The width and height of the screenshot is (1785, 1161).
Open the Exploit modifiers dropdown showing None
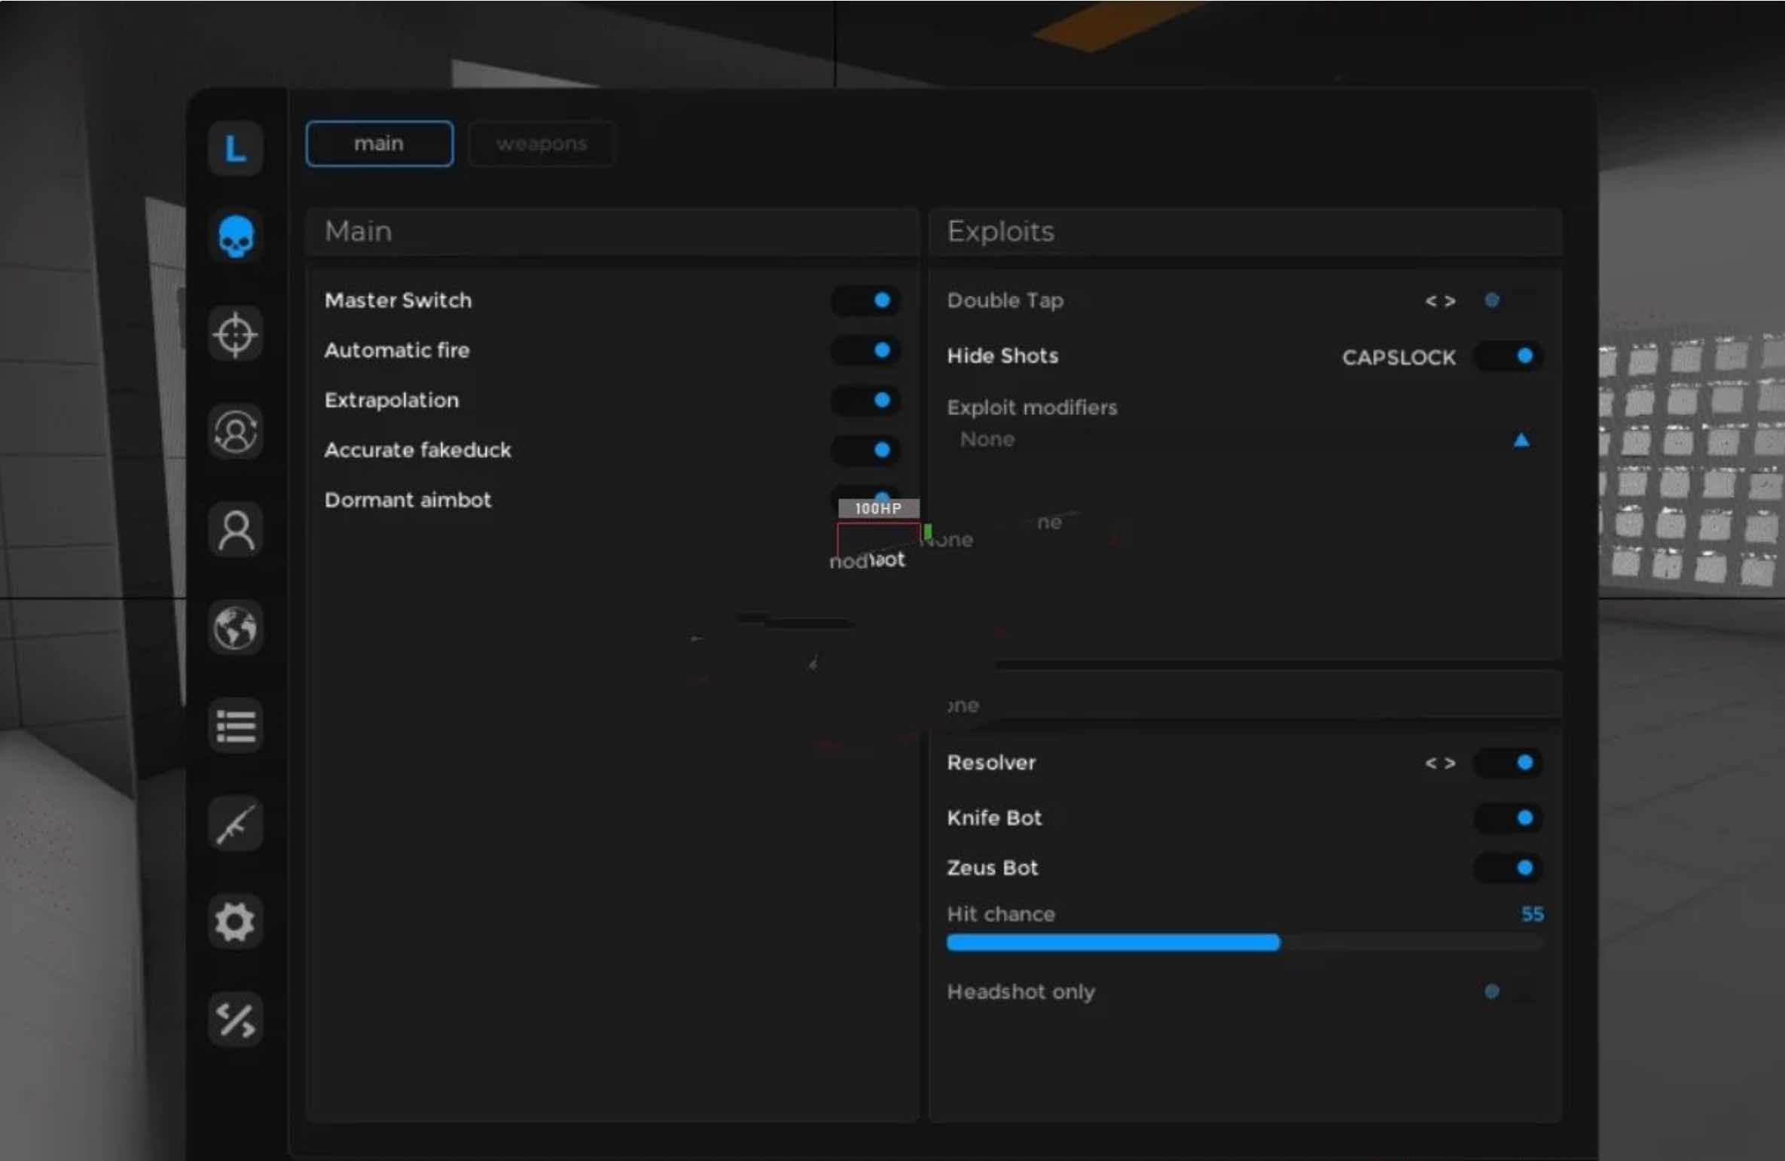(1244, 440)
